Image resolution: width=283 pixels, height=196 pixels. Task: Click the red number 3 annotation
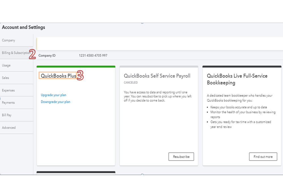(x=80, y=76)
